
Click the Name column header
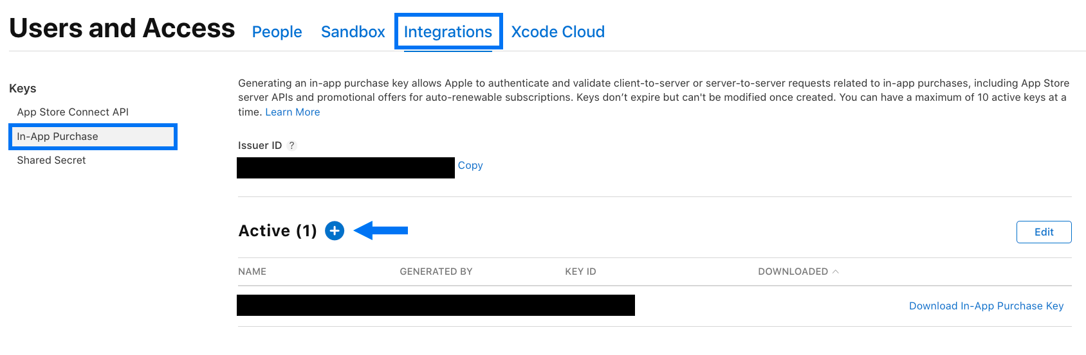coord(252,272)
